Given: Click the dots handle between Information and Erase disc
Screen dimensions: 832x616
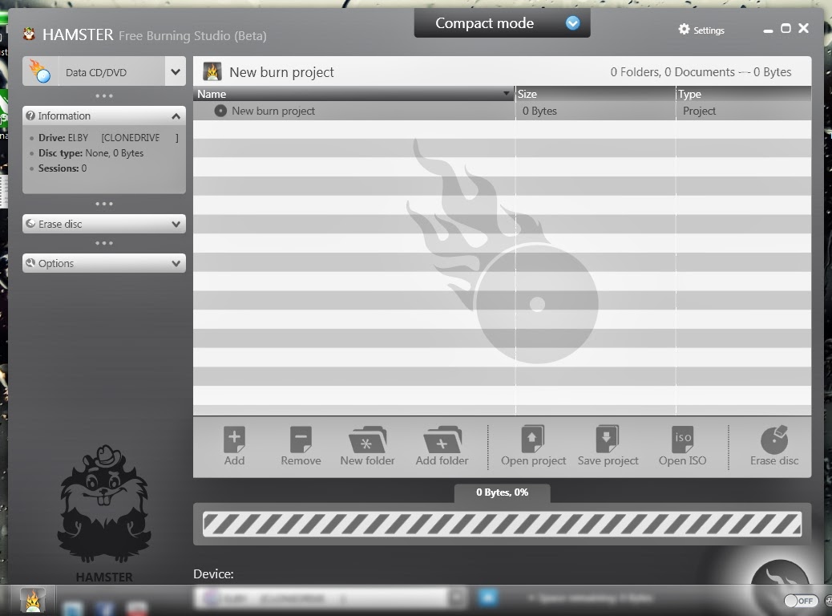Looking at the screenshot, I should [104, 204].
